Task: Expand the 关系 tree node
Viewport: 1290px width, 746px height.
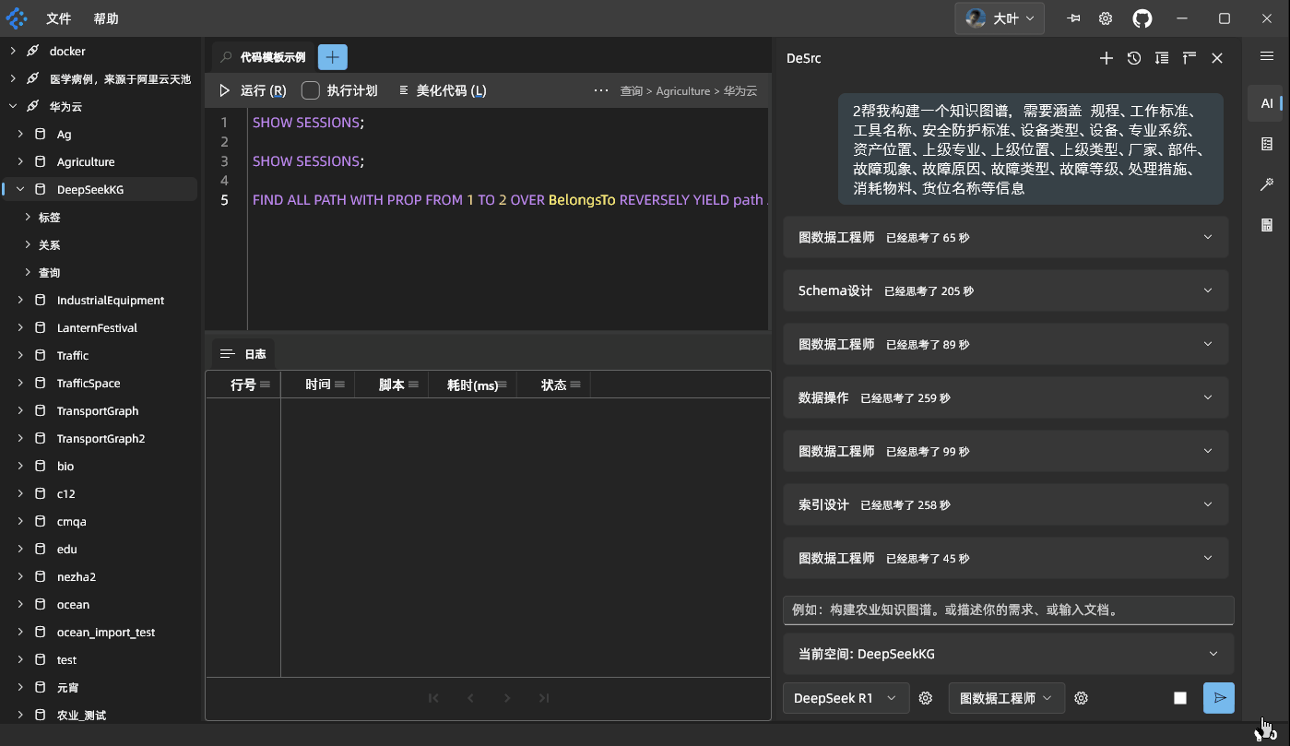Action: coord(28,244)
